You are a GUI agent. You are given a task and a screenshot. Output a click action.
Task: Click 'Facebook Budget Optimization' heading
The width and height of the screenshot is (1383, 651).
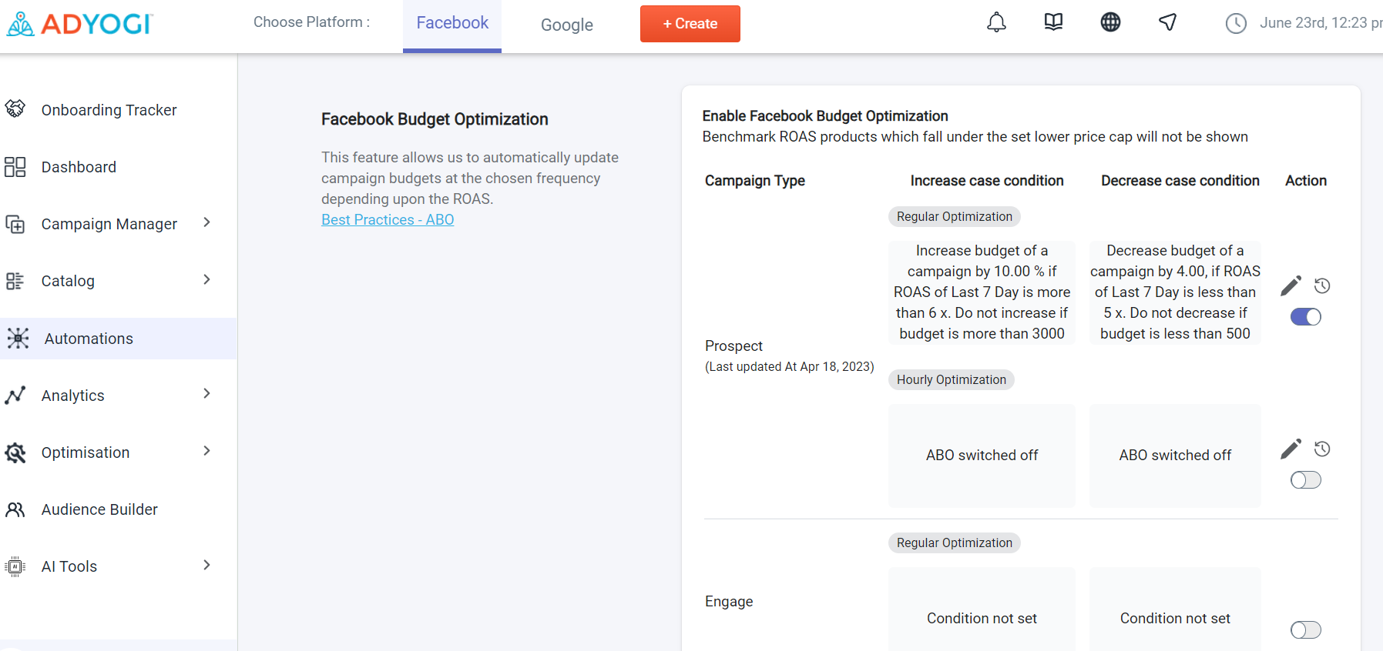(435, 119)
